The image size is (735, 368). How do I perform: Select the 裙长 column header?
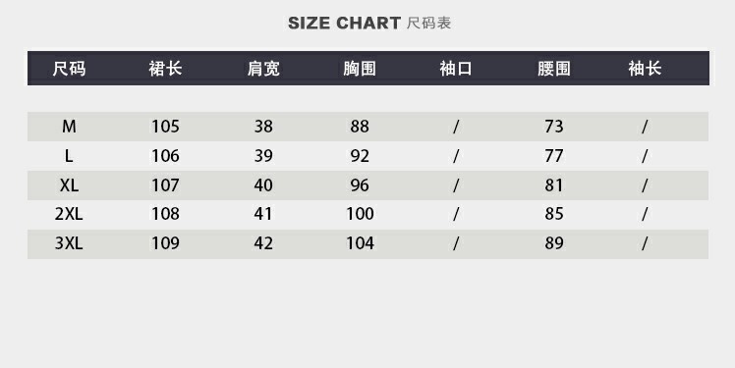(x=165, y=69)
